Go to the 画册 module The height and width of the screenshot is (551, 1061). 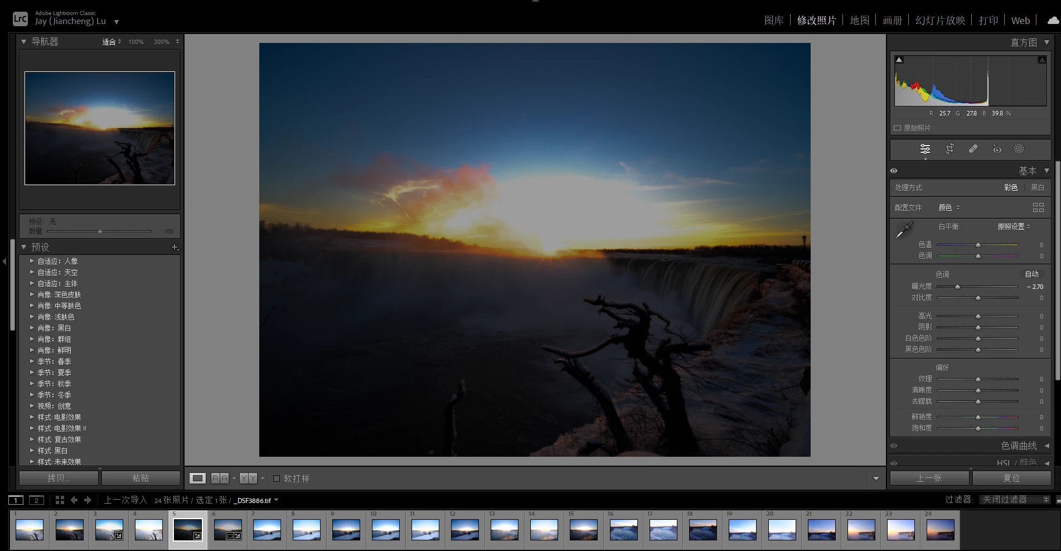[x=893, y=21]
